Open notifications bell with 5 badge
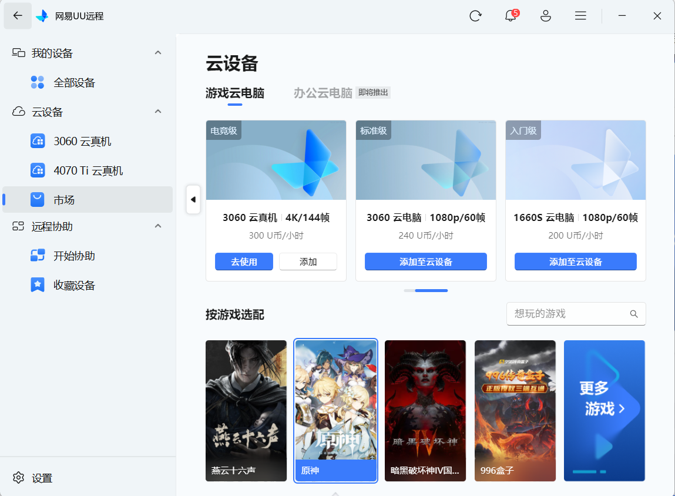The image size is (675, 496). [511, 15]
